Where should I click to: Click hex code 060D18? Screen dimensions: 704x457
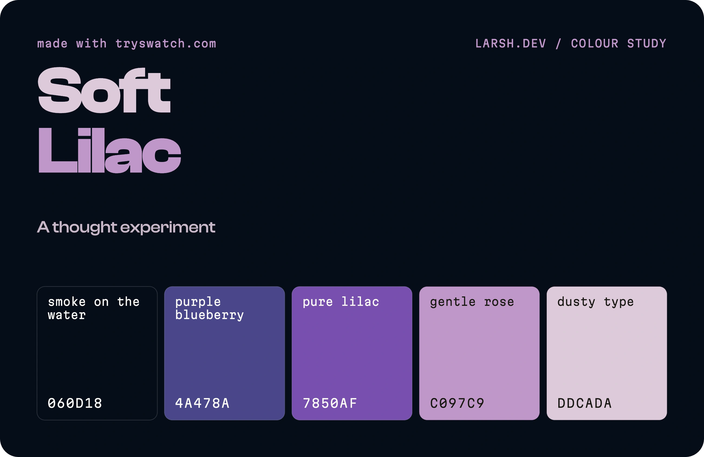click(x=75, y=403)
